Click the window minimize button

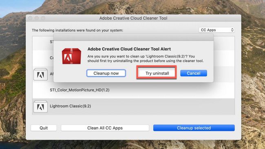coord(37,18)
